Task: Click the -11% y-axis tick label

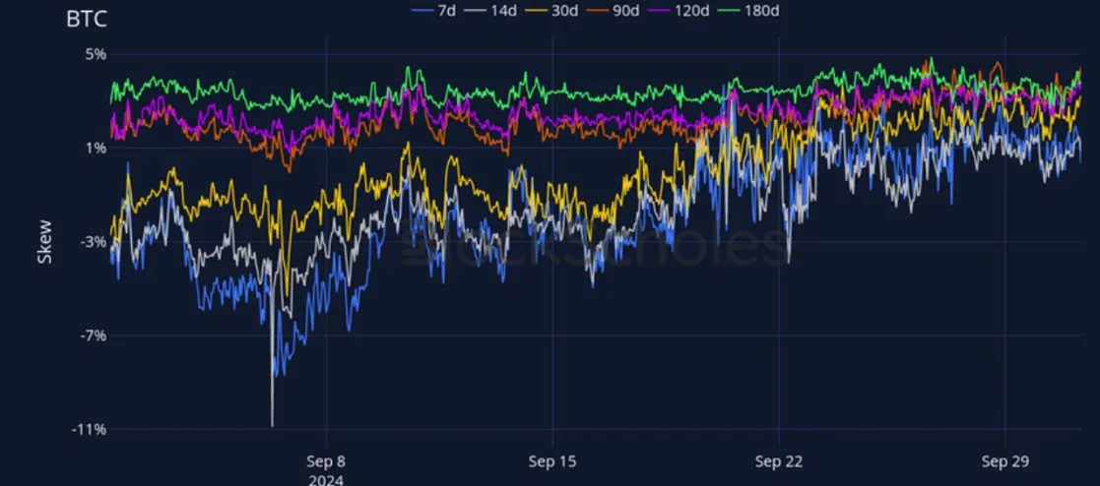Action: [x=91, y=430]
